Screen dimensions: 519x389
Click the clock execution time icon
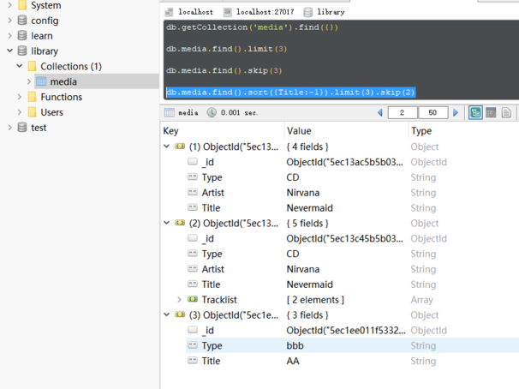tap(212, 112)
